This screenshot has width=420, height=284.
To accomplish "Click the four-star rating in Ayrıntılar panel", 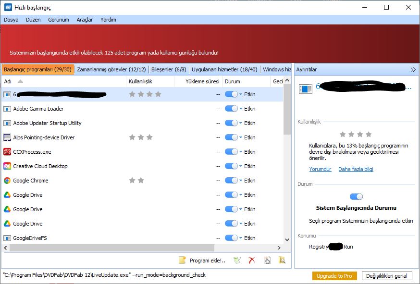I will [x=356, y=134].
